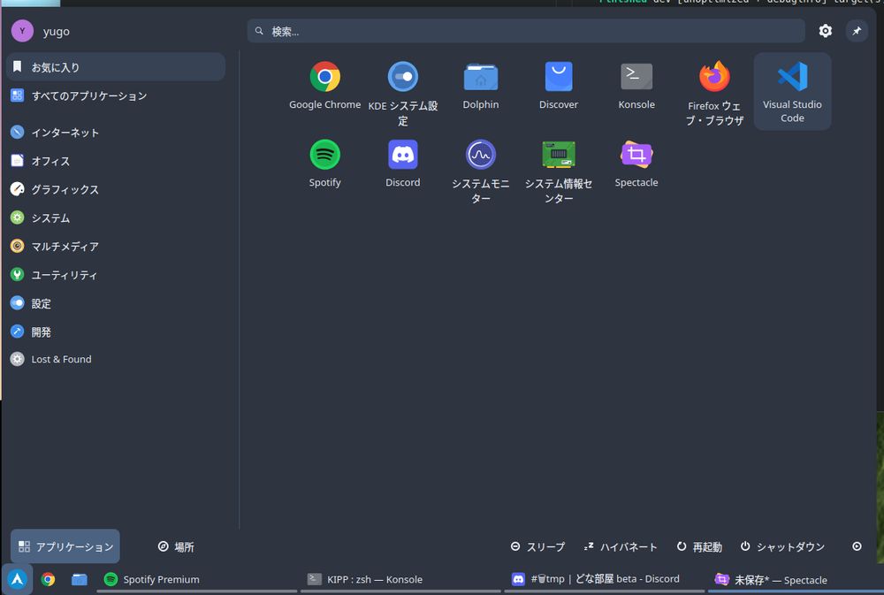
Task: Open Dolphin file manager
Action: [480, 86]
